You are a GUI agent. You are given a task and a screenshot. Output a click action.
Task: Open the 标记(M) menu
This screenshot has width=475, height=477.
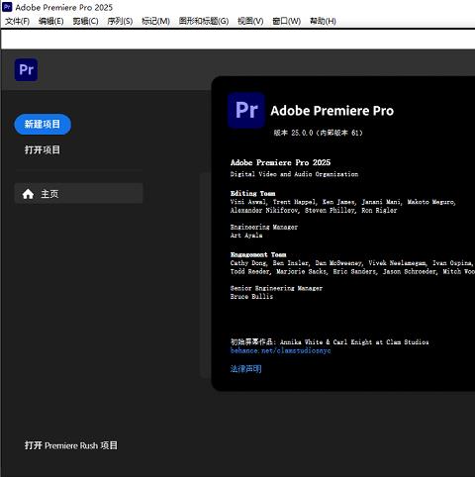[x=155, y=21]
